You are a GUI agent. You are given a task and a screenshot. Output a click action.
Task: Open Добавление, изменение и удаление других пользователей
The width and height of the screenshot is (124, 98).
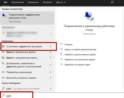tap(27, 65)
